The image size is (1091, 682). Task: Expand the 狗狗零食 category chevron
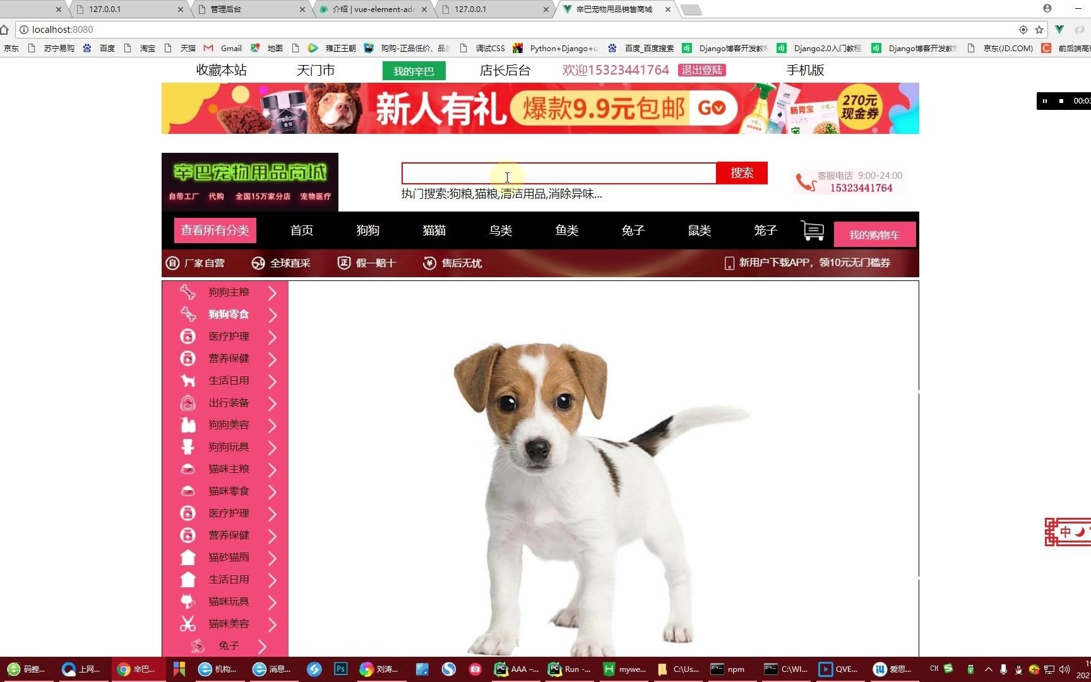click(273, 314)
